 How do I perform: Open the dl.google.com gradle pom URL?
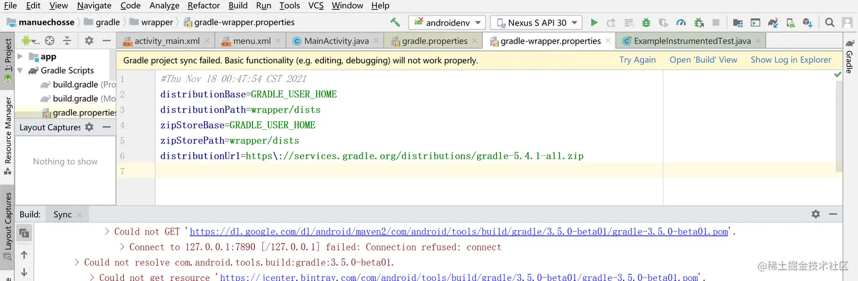click(459, 232)
